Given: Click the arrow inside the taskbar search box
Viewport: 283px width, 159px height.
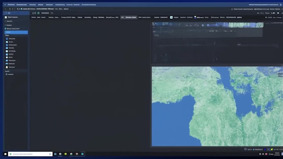Looking at the screenshot, I should point(50,154).
